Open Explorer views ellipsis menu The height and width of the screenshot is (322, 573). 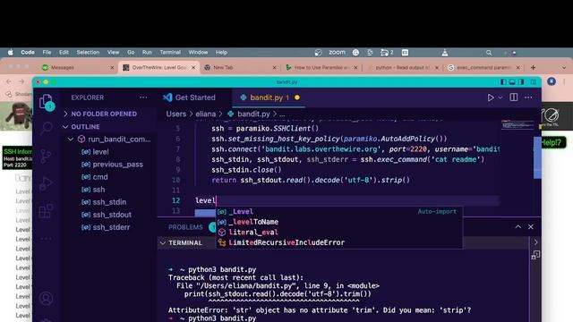click(143, 97)
